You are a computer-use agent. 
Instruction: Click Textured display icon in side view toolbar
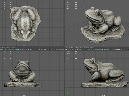(101, 50)
